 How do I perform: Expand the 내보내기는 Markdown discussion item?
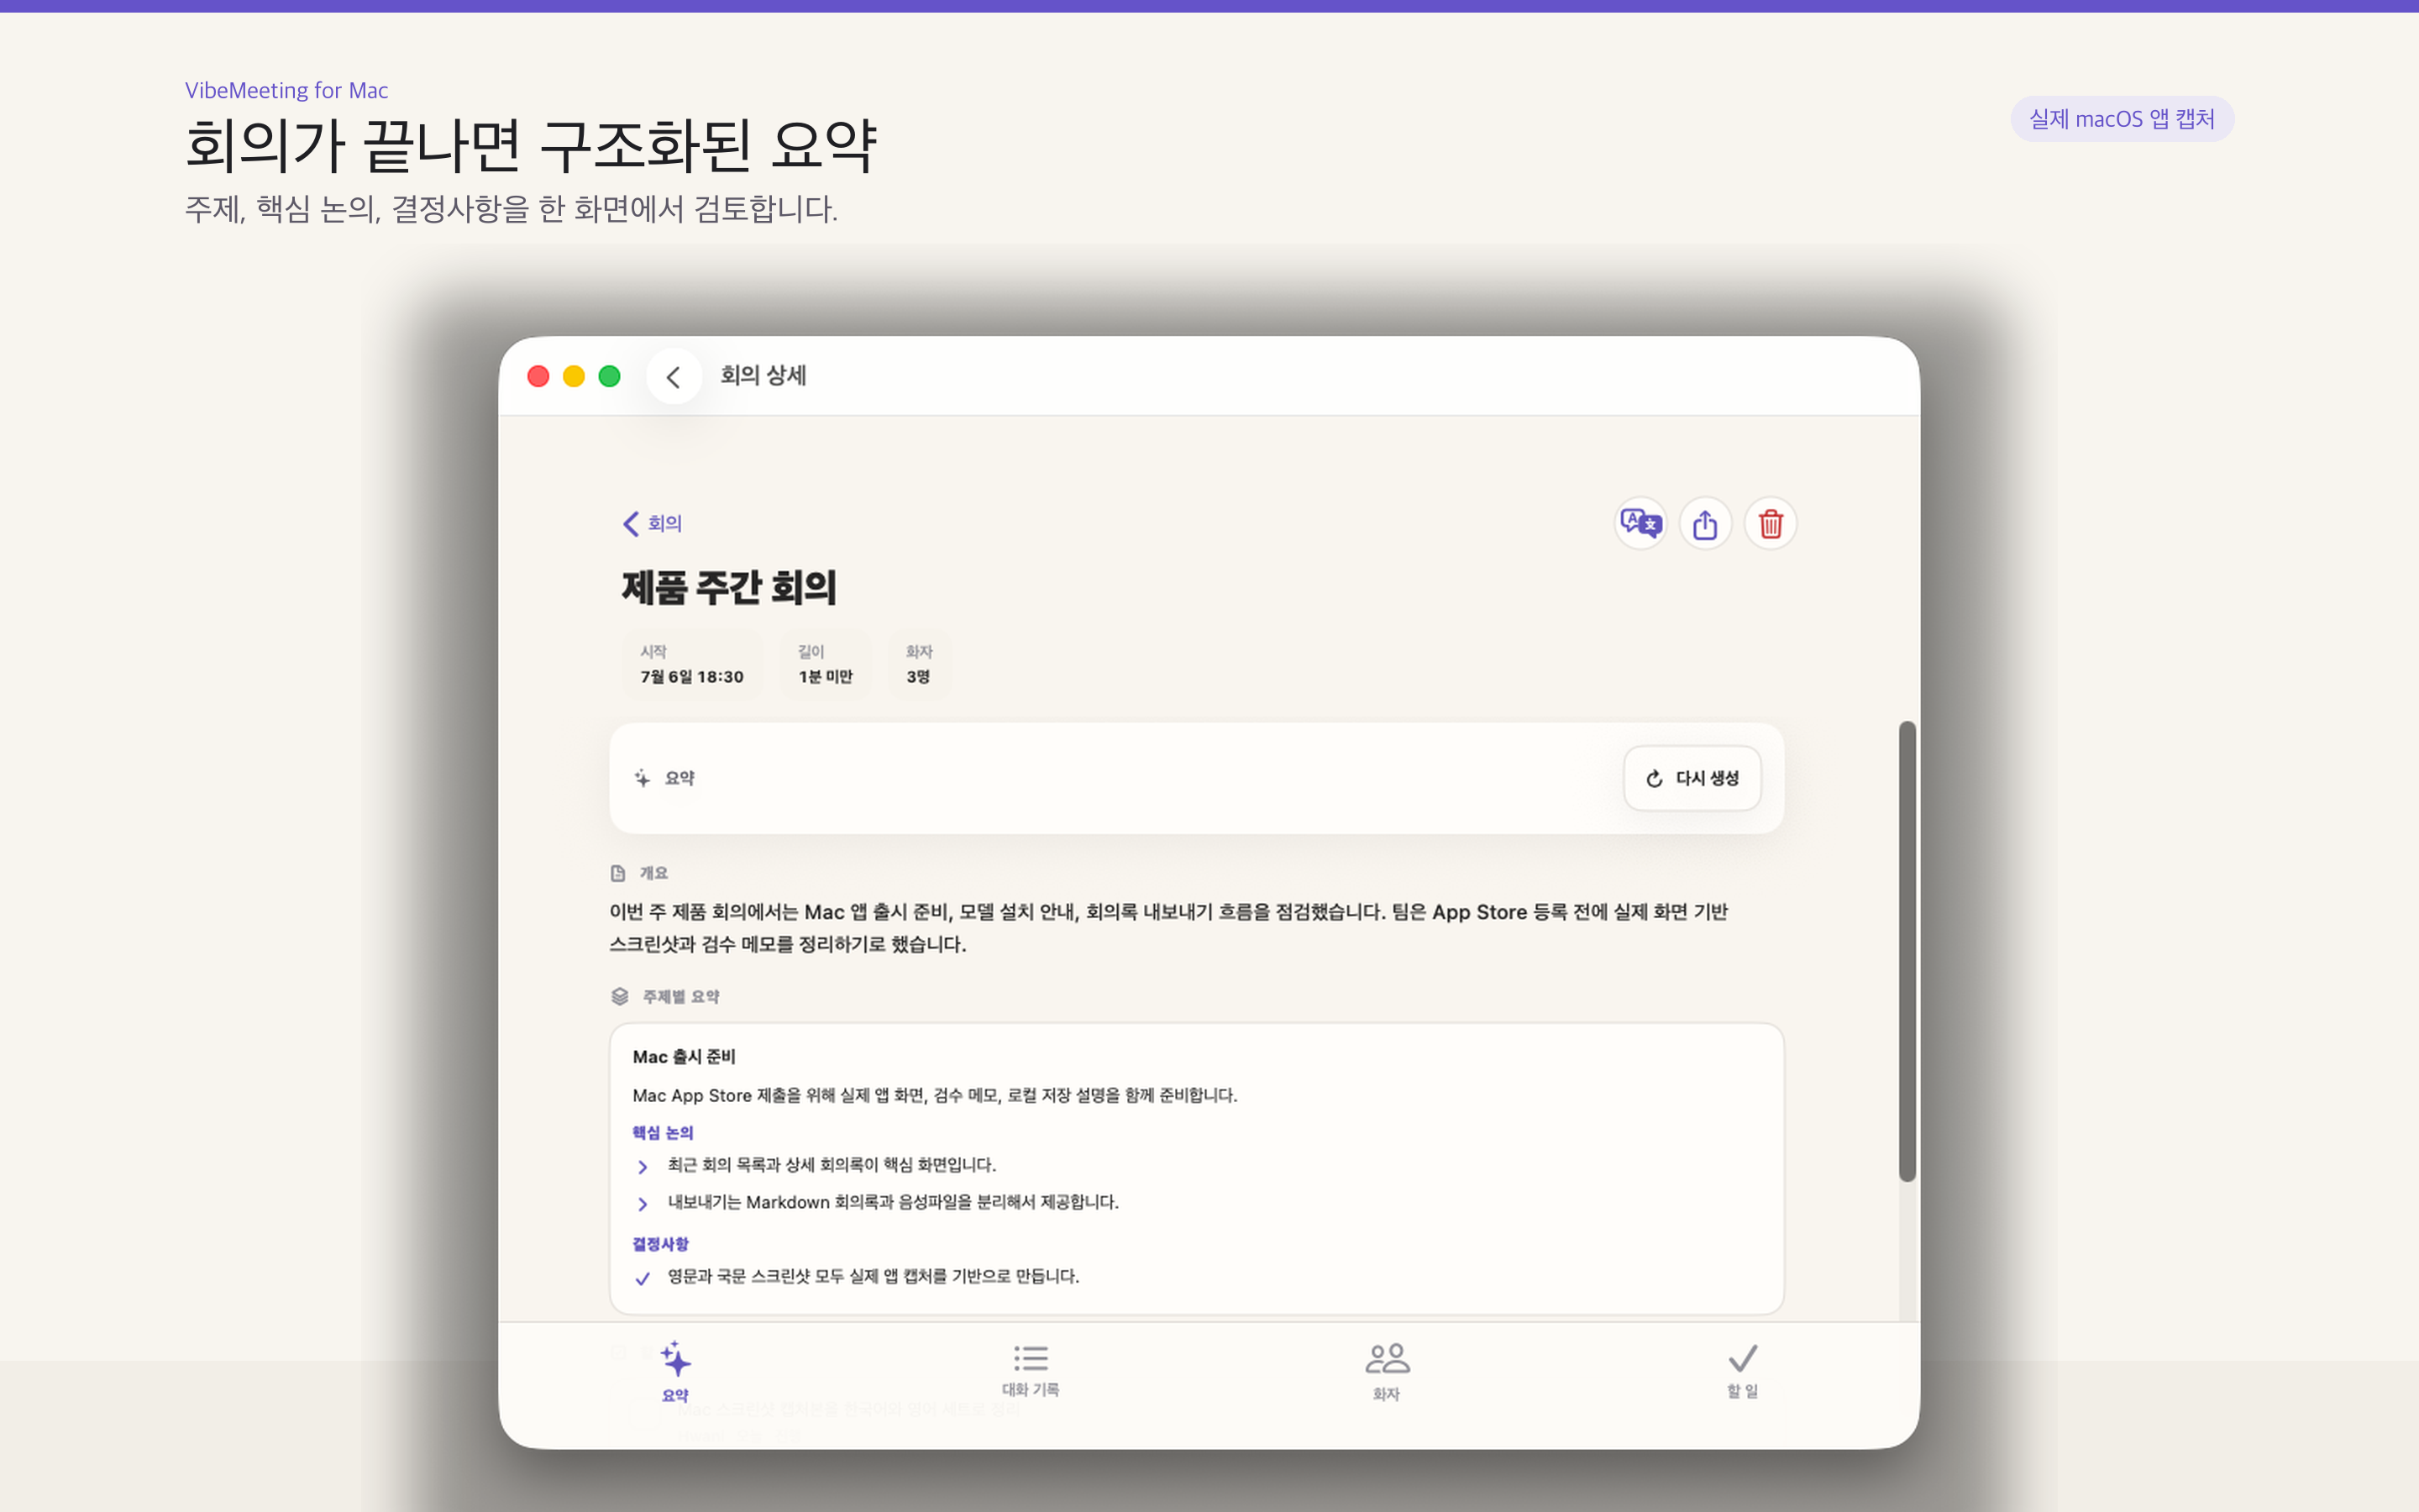643,1204
